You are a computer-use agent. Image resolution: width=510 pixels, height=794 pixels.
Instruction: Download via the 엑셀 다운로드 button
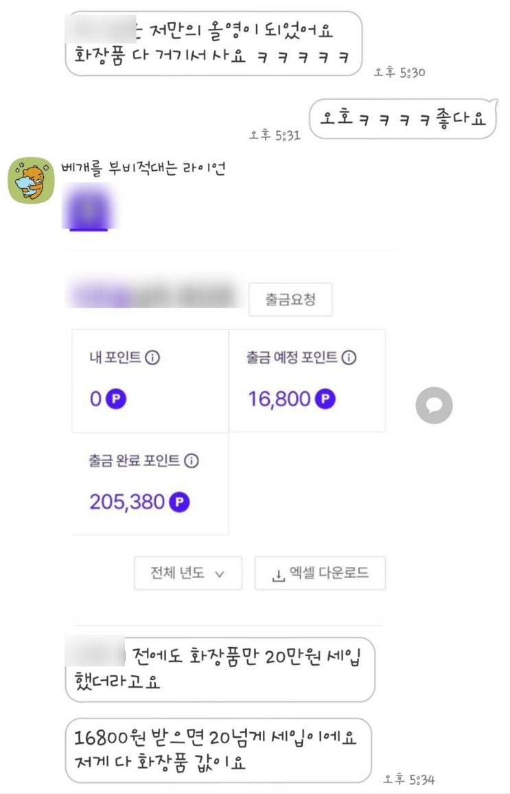(320, 573)
